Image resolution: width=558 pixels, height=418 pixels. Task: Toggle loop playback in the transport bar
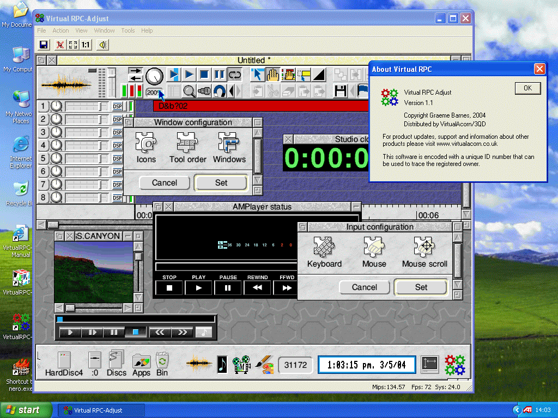tap(234, 75)
